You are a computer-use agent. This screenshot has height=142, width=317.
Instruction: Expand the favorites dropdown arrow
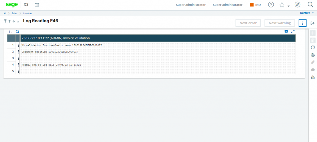(x=289, y=6)
